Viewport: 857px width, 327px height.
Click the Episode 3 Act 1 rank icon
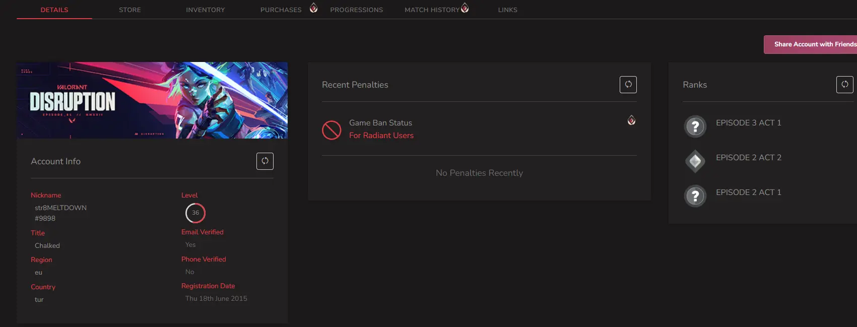click(x=695, y=126)
